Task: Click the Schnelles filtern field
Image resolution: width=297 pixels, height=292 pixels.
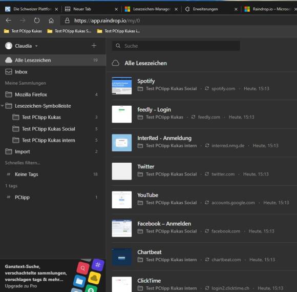Action: pos(23,163)
